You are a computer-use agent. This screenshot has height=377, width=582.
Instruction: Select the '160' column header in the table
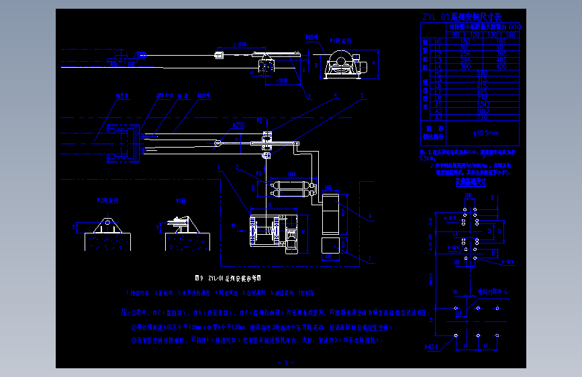[511, 35]
